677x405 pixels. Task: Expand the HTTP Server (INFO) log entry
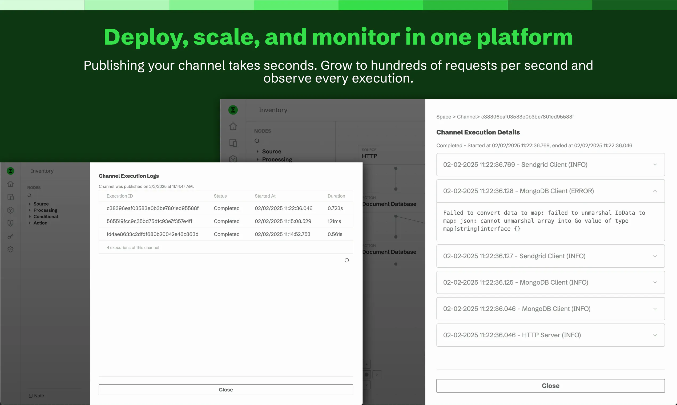pyautogui.click(x=550, y=335)
